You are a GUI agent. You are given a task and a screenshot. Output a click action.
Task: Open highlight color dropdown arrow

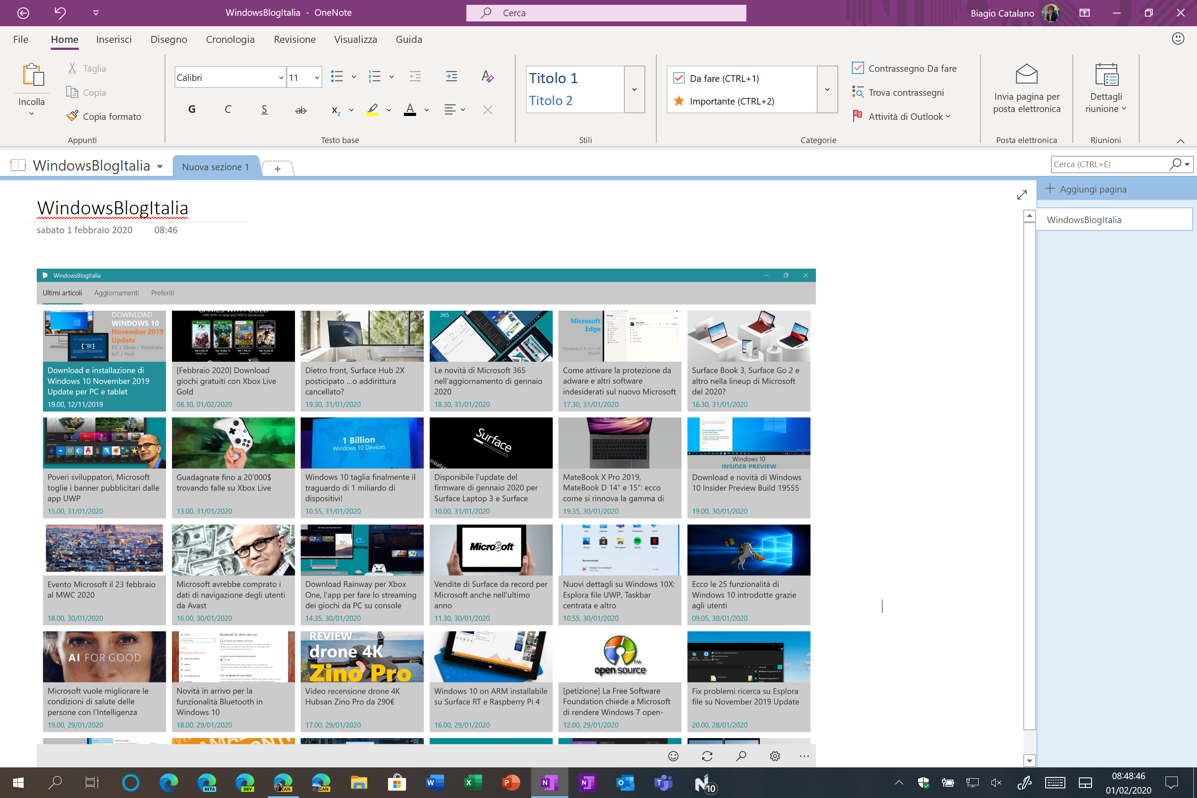click(x=389, y=110)
